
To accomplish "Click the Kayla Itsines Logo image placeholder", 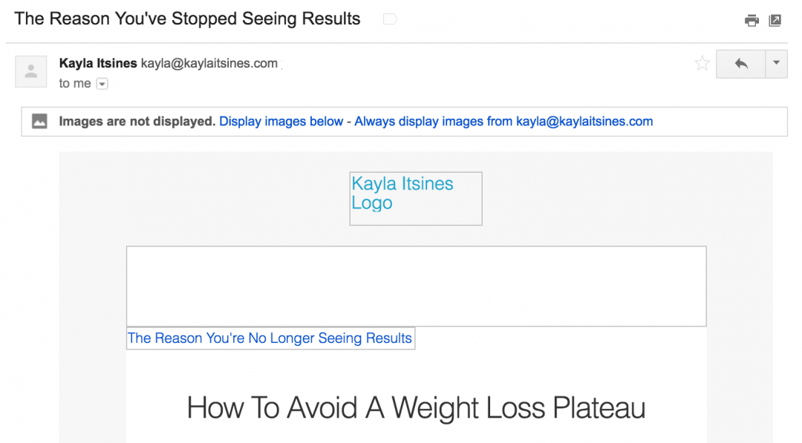I will [x=415, y=198].
